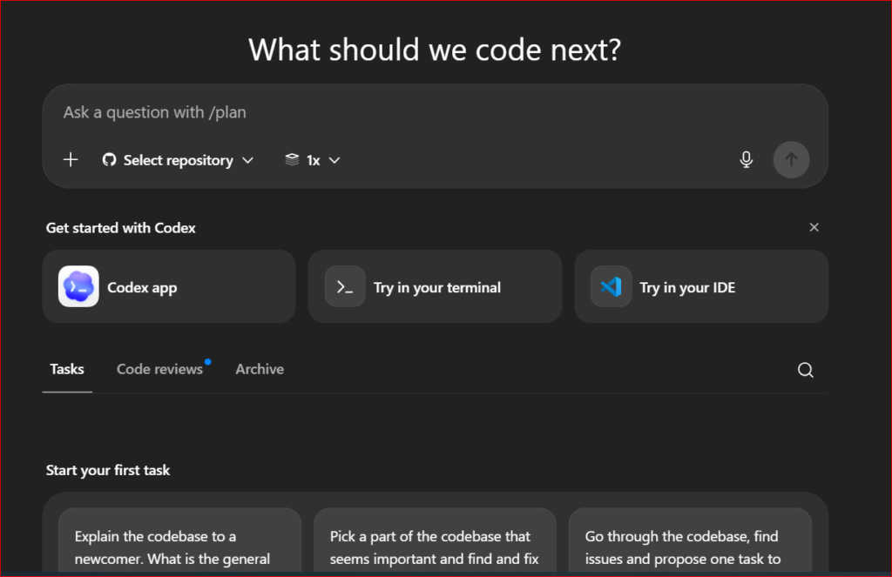
Task: Click the Try in your terminal button
Action: (x=436, y=287)
